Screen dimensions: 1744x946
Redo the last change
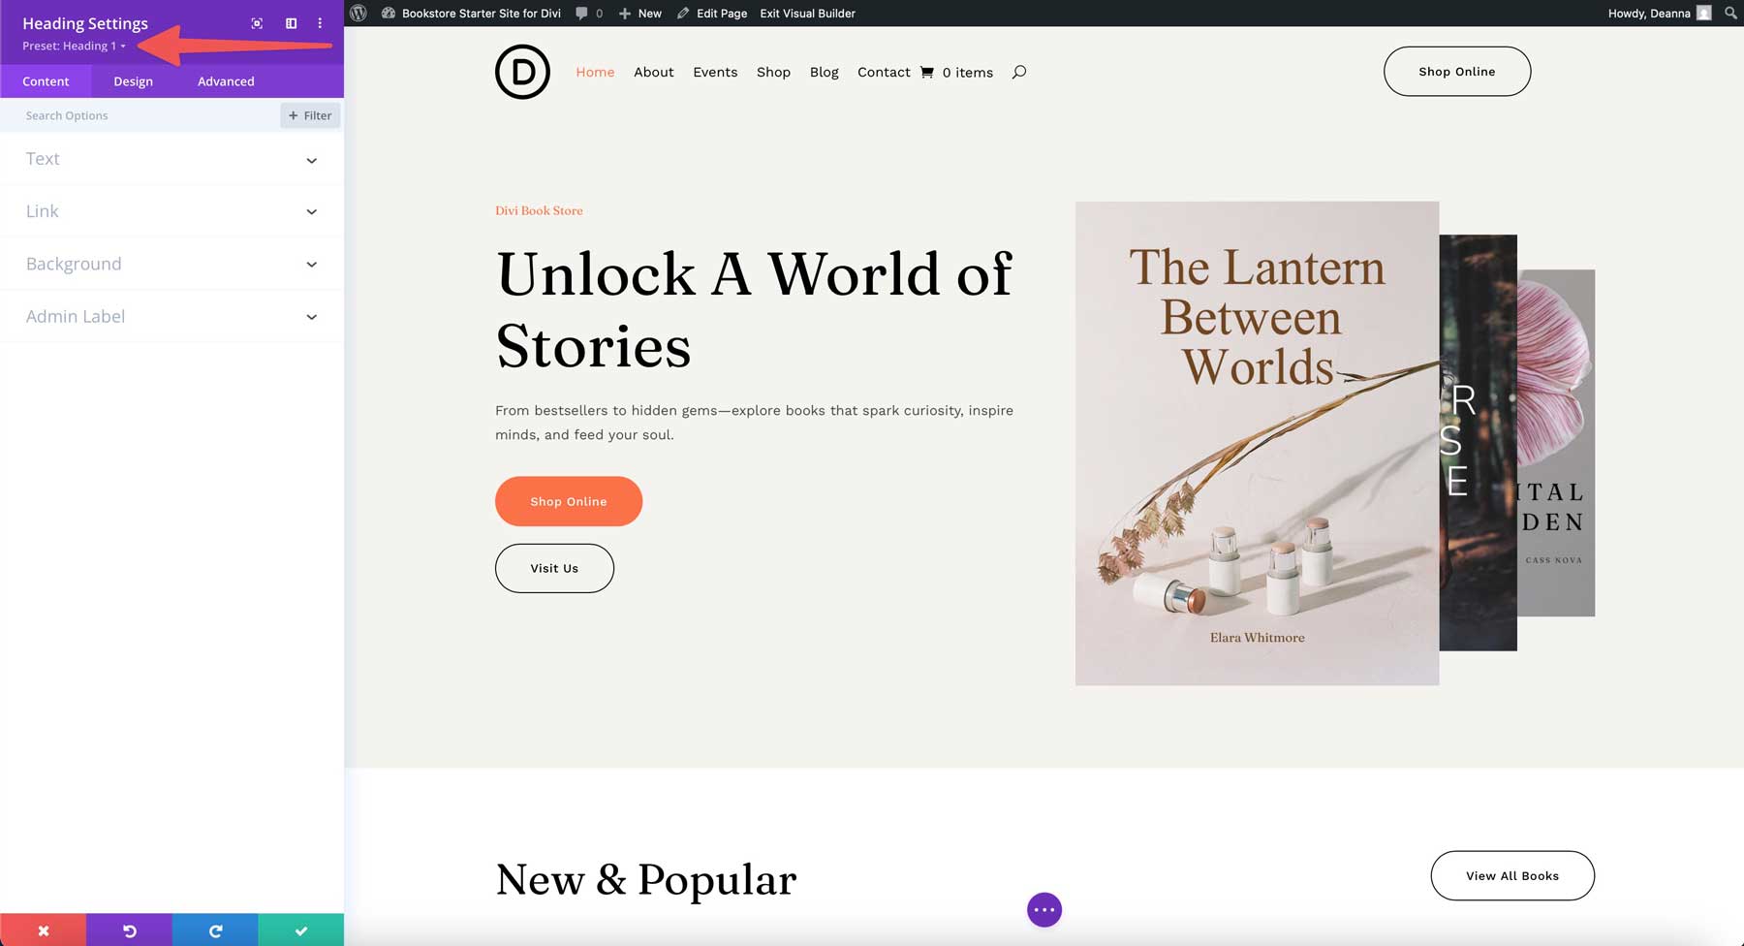[x=214, y=930]
